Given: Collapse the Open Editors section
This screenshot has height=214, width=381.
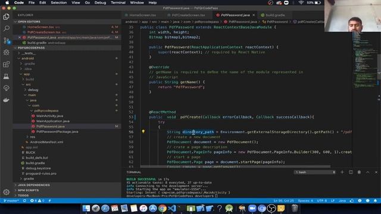Looking at the screenshot, I should click(29, 21).
